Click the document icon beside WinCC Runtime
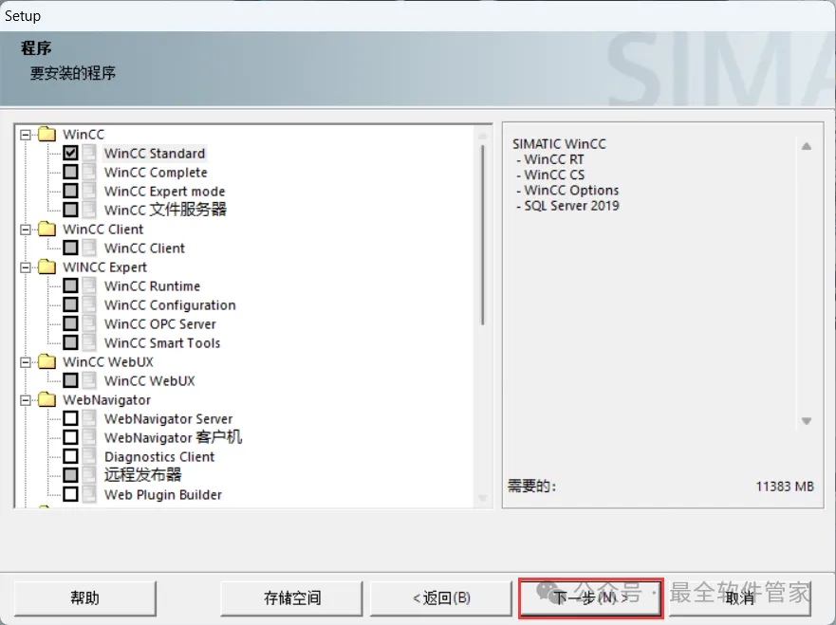The height and width of the screenshot is (625, 836). point(89,285)
